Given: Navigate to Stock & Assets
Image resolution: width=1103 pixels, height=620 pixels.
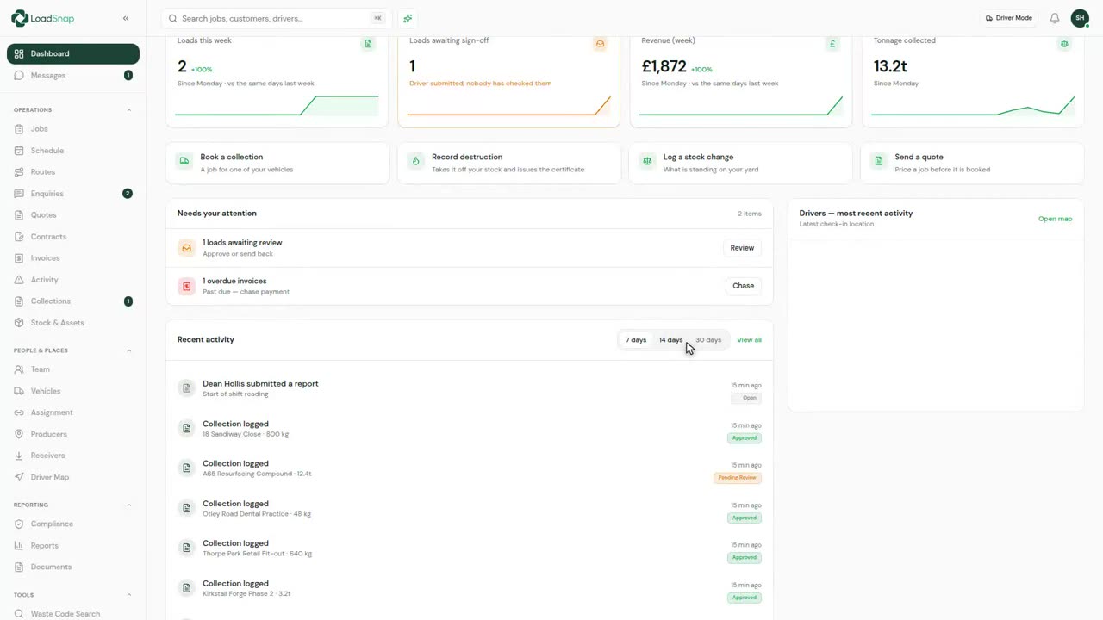Looking at the screenshot, I should click(73, 323).
